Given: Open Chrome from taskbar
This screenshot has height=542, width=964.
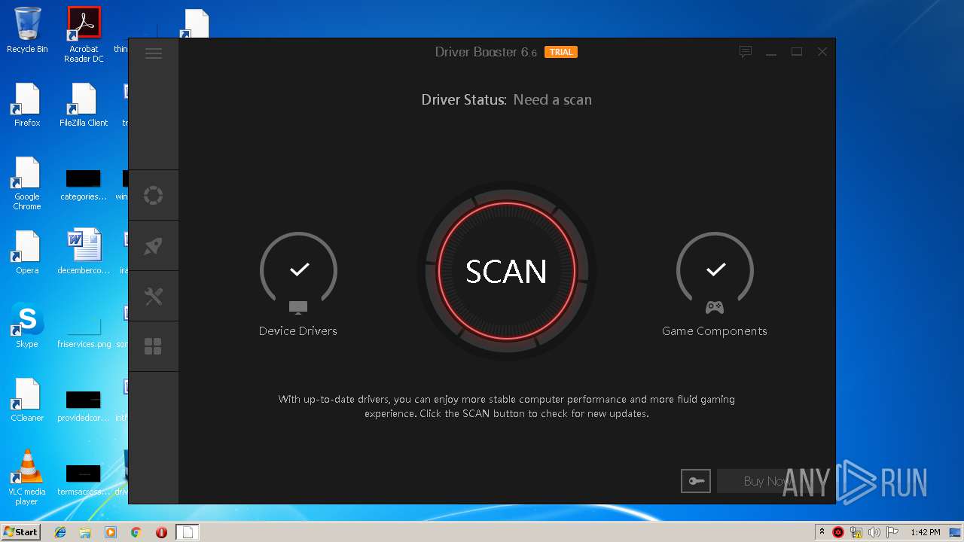Looking at the screenshot, I should pos(136,532).
